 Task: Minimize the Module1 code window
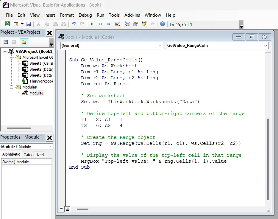(239, 37)
